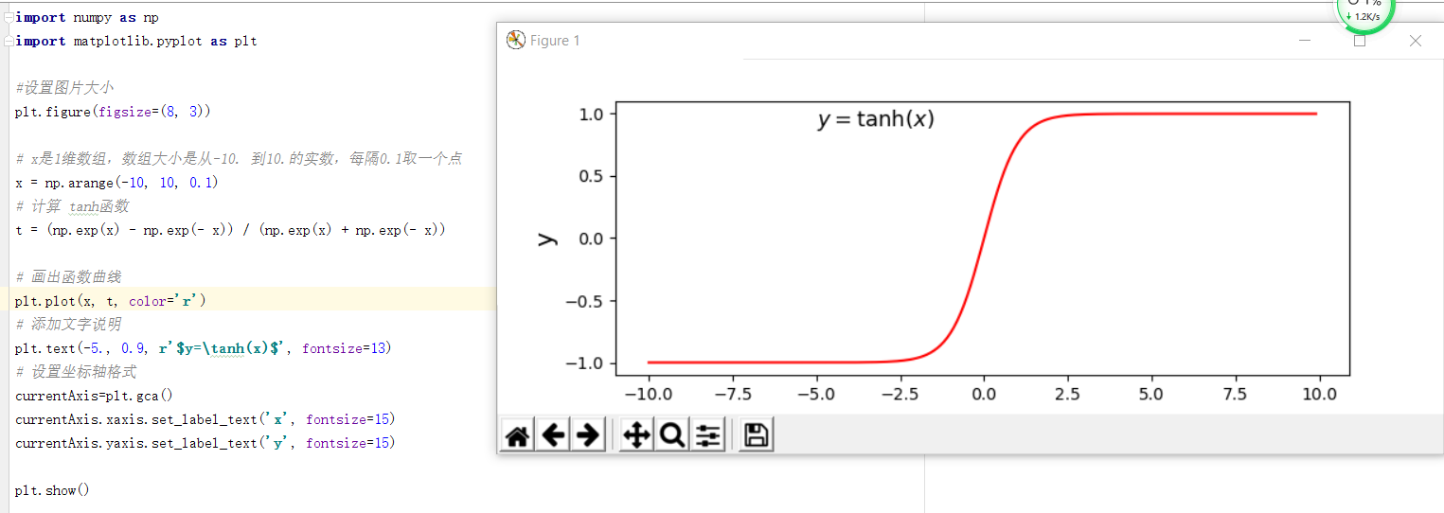The height and width of the screenshot is (513, 1444).
Task: Click the currentAxis=plt.gca() line
Action: 95,396
